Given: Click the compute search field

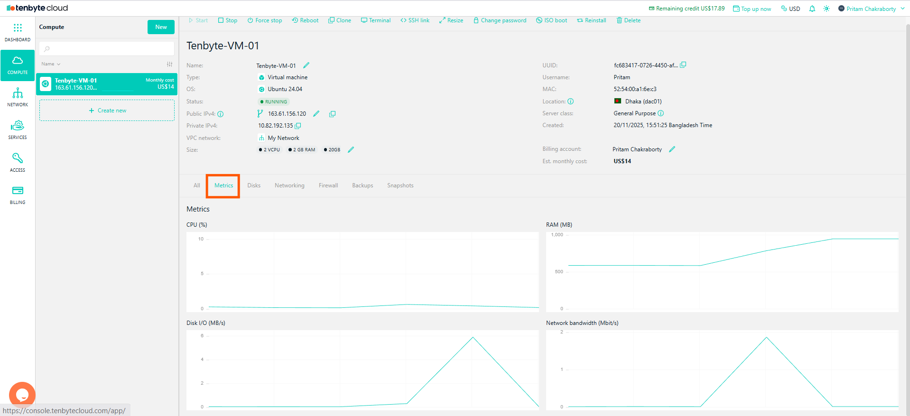Looking at the screenshot, I should (x=107, y=48).
